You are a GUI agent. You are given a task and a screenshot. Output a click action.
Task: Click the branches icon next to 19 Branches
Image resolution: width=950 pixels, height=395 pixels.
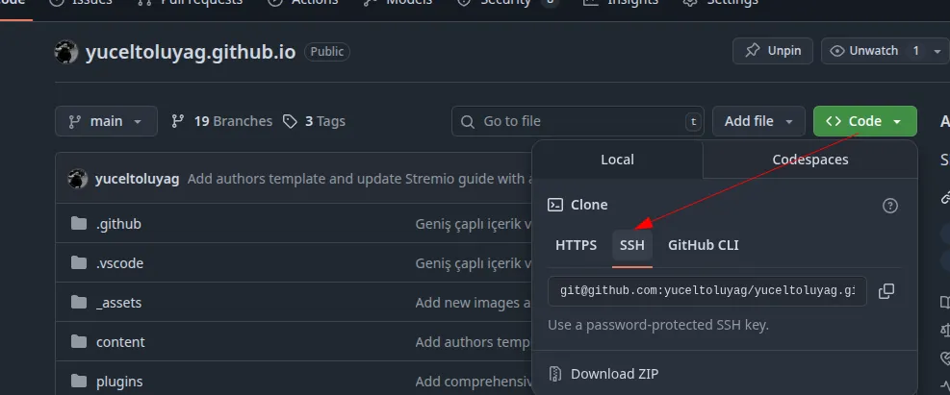click(x=177, y=122)
